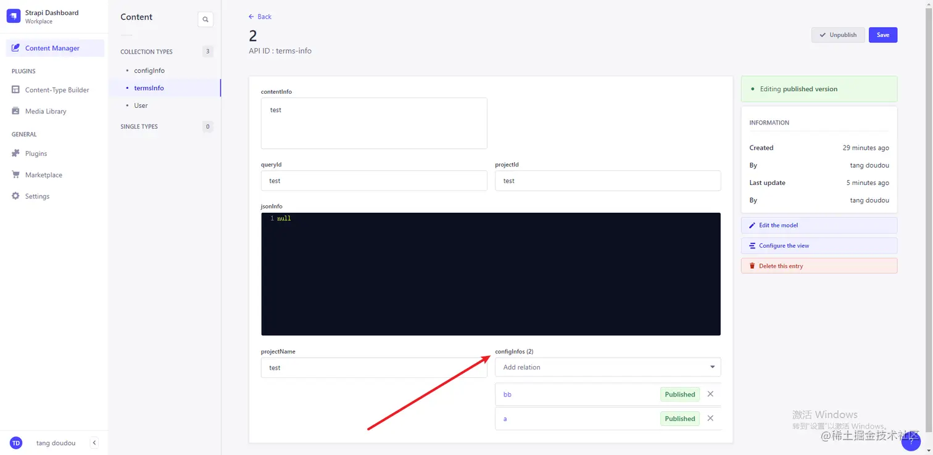Click the '5 minutes ago' last update value
The width and height of the screenshot is (933, 455).
(868, 183)
